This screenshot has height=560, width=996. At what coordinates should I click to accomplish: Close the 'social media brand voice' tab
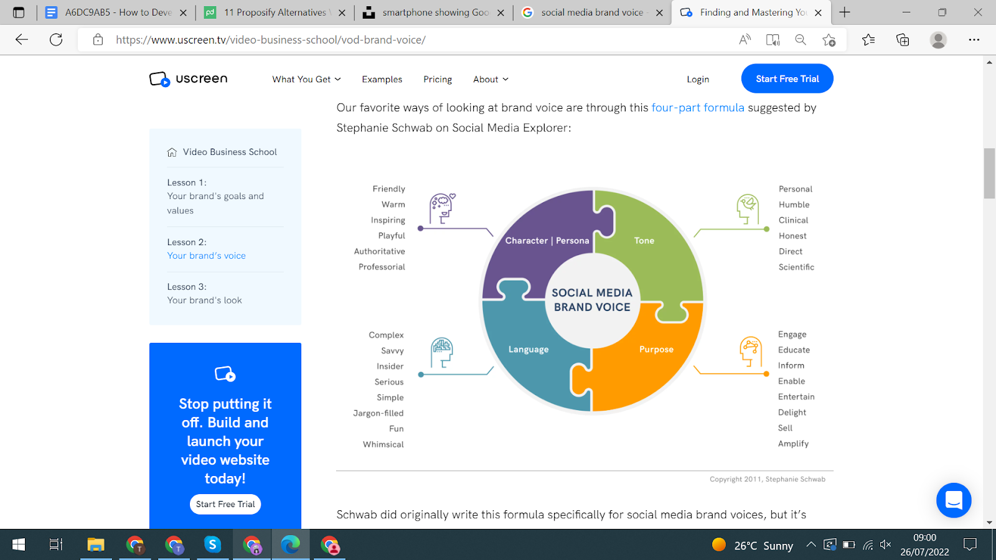(659, 12)
